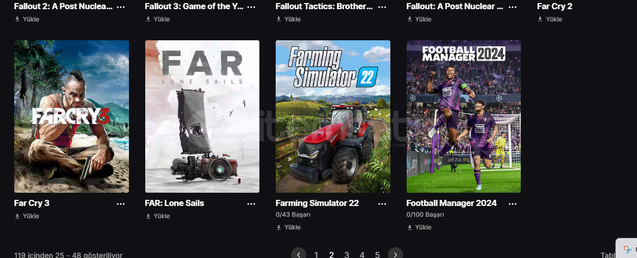Open options menu for Farming Simulator 22
Viewport: 637px width, 258px height.
382,203
